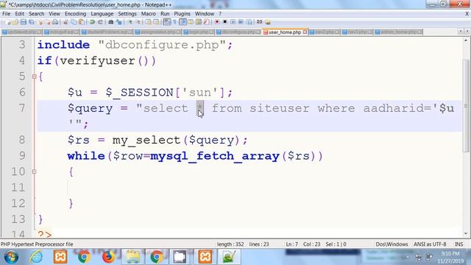Click the vertical scrollbar thumb in the editor

click(466, 105)
